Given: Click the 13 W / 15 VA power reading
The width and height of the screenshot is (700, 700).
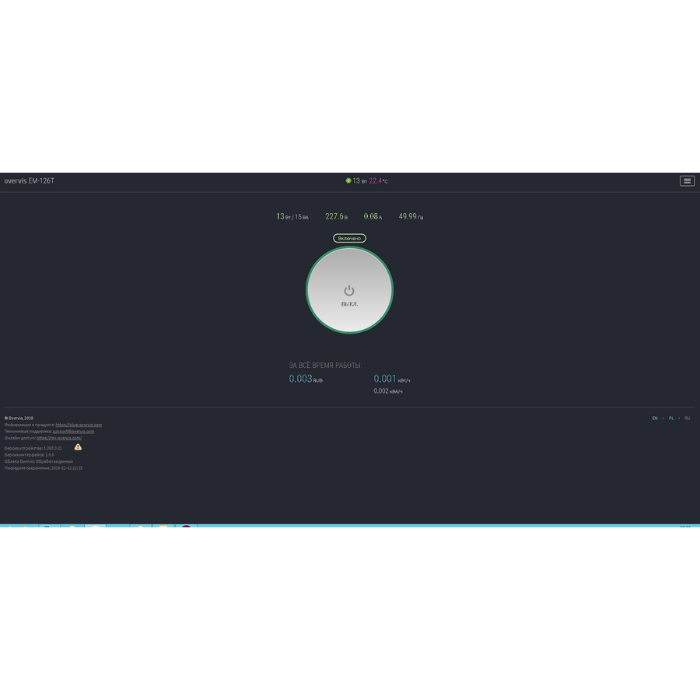Looking at the screenshot, I should [x=292, y=217].
